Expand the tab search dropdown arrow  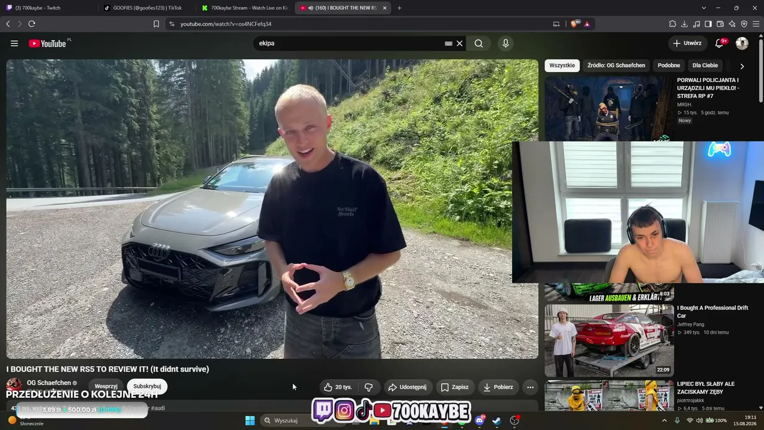pyautogui.click(x=704, y=8)
